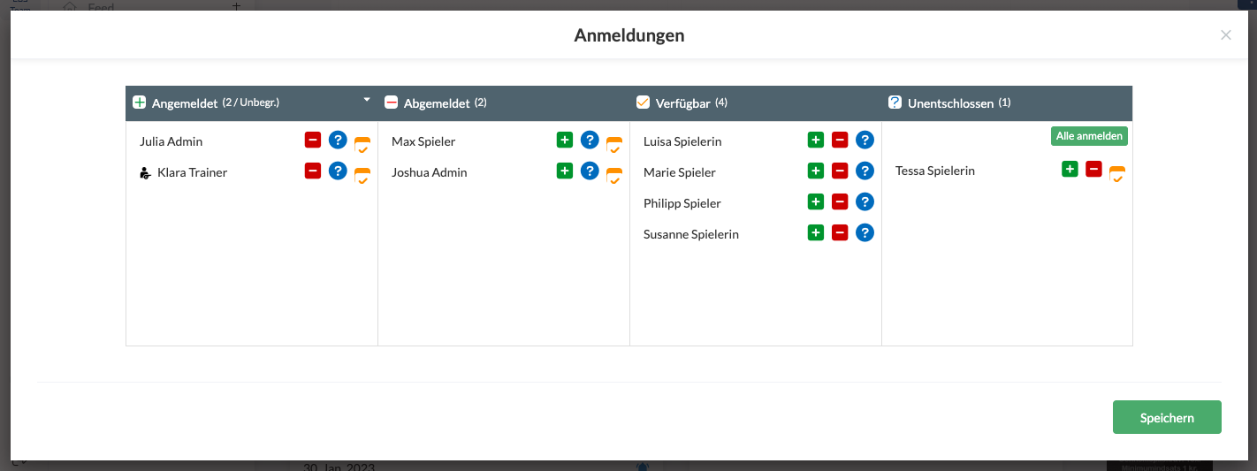Image resolution: width=1257 pixels, height=471 pixels.
Task: Open the Angemeldet column dropdown arrow
Action: (x=367, y=101)
